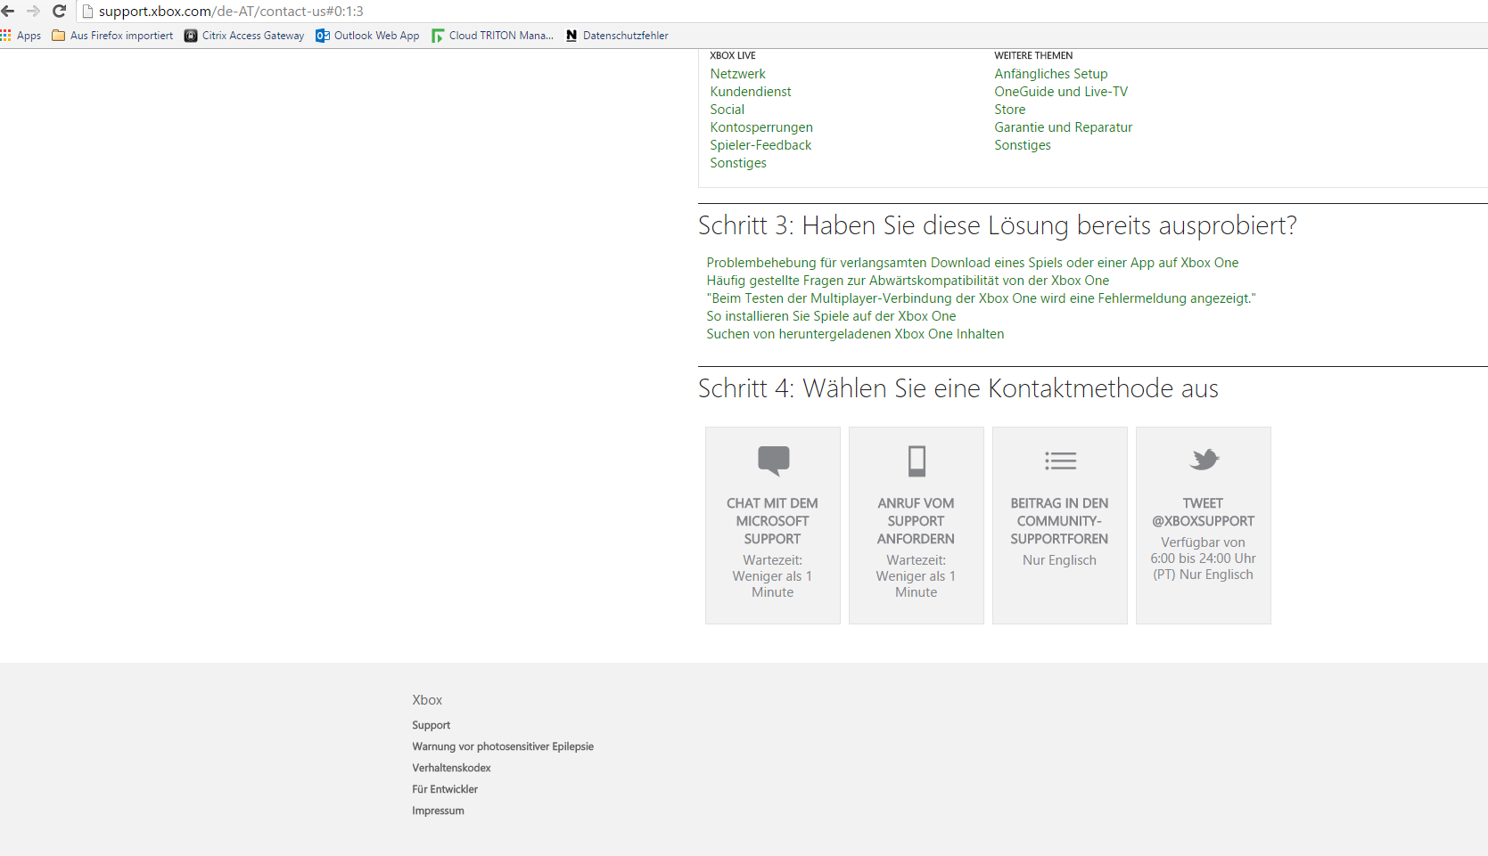Click the phone icon for a support callback
This screenshot has width=1488, height=856.
[x=917, y=461]
